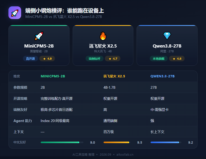This screenshot has height=159, width=206.
Task: Click the Index 20·同级最高 cell
Action: [x=55, y=121]
